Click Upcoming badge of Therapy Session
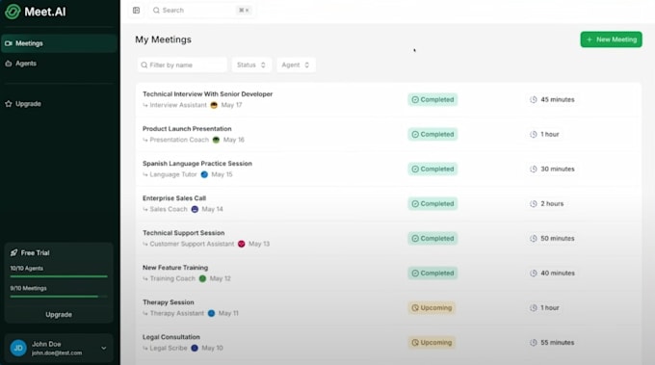 (432, 308)
